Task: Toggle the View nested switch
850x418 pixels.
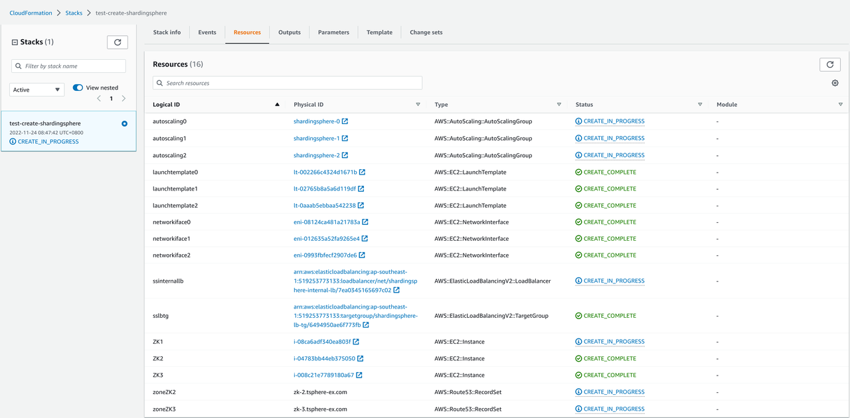Action: pyautogui.click(x=78, y=88)
